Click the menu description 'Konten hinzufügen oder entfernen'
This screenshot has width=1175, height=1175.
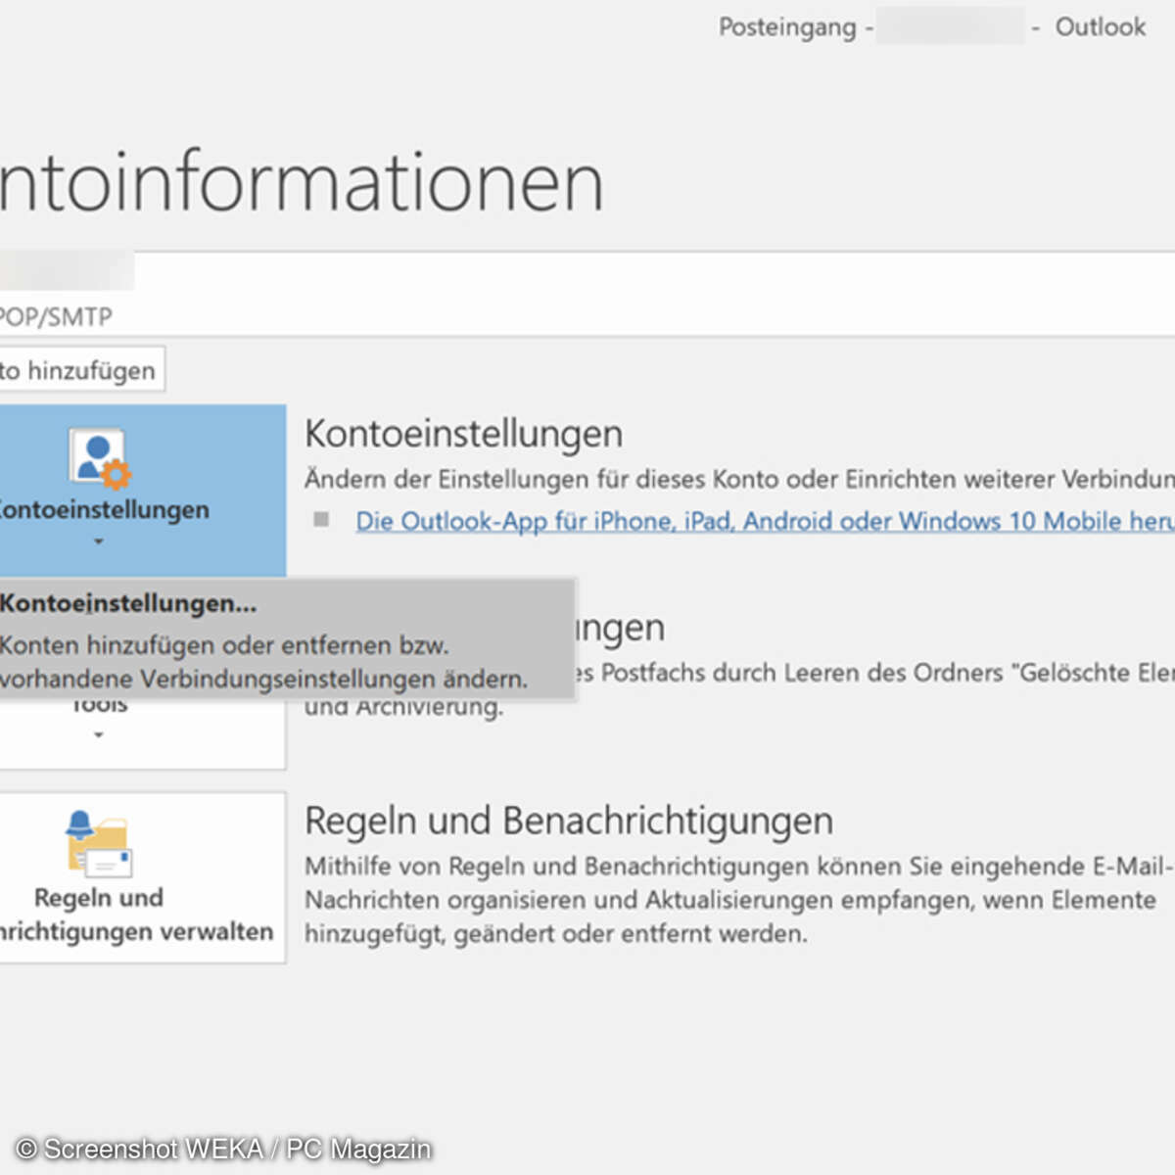224,645
